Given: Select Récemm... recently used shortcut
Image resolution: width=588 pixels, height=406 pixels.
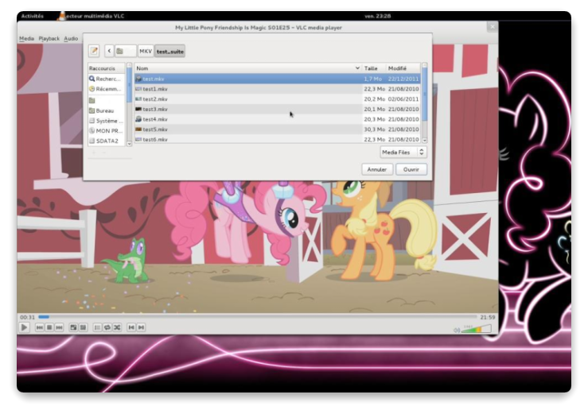Looking at the screenshot, I should pyautogui.click(x=107, y=89).
